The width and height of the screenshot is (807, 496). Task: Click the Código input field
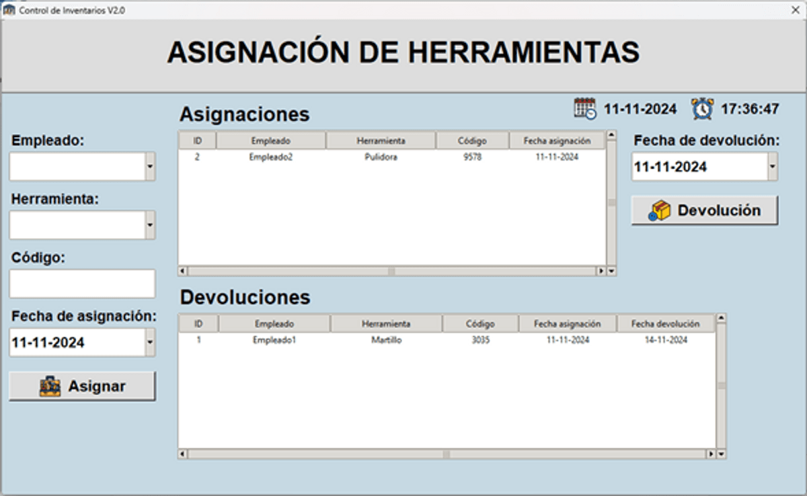pos(81,283)
